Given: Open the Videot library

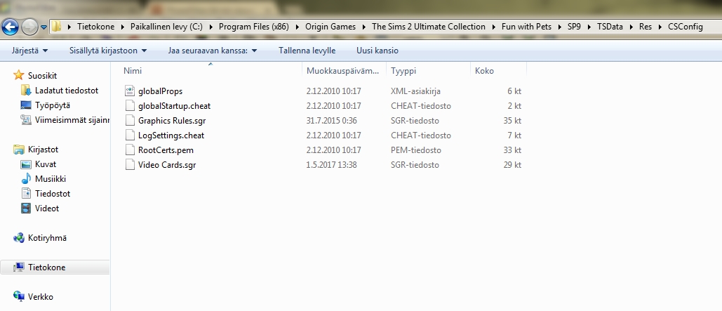Looking at the screenshot, I should (x=47, y=209).
